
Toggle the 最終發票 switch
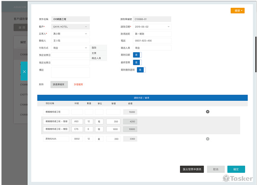click(137, 62)
